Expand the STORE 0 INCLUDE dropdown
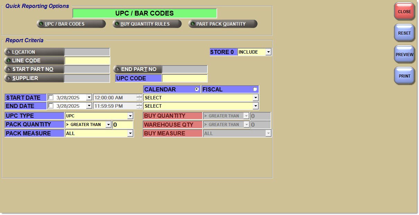The height and width of the screenshot is (215, 419). [268, 52]
